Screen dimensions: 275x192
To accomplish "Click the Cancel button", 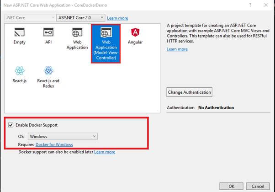I will pos(258,186).
